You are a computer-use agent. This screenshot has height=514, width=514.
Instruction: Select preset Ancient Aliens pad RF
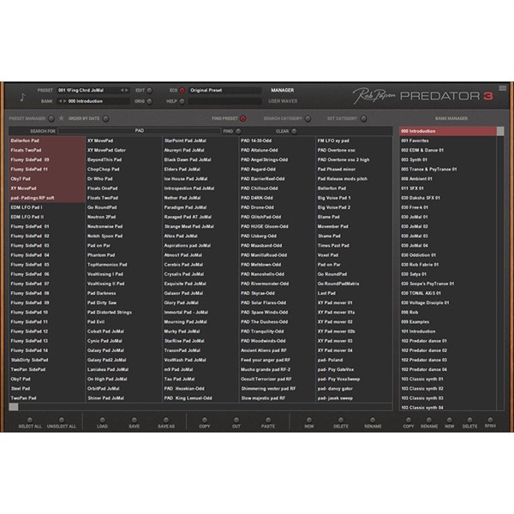[x=277, y=350]
